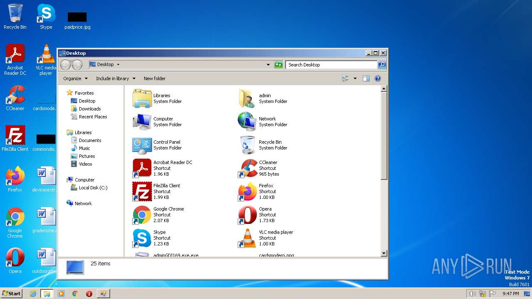Open Internet Explorer from taskbar
The image size is (532, 299).
tap(33, 294)
